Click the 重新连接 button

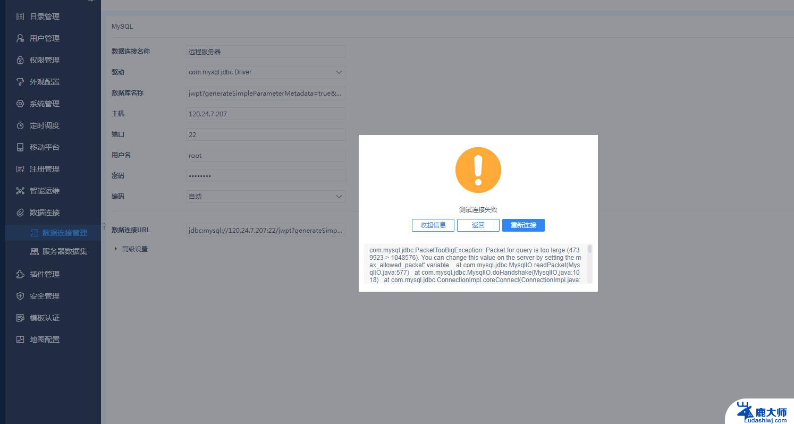point(523,225)
